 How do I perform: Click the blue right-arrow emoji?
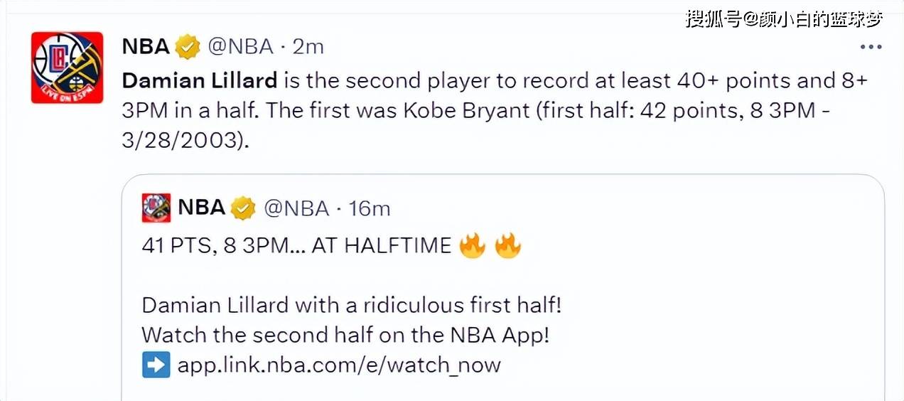pyautogui.click(x=156, y=365)
